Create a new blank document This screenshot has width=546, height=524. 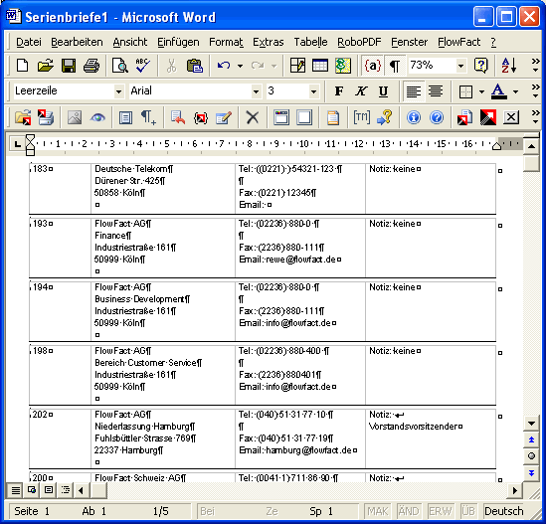point(23,66)
